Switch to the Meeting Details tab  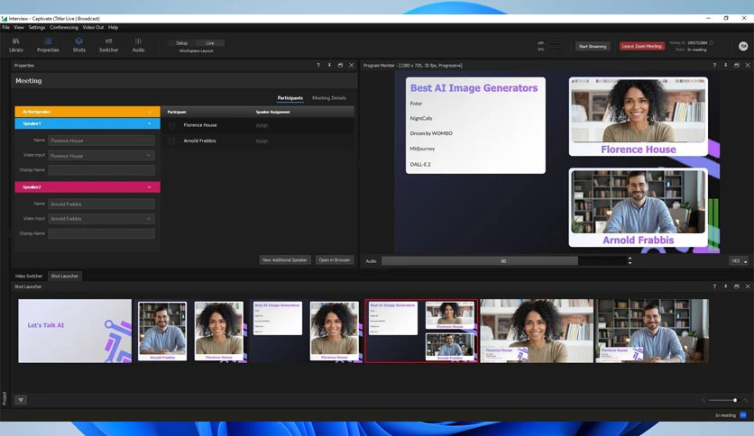click(329, 98)
